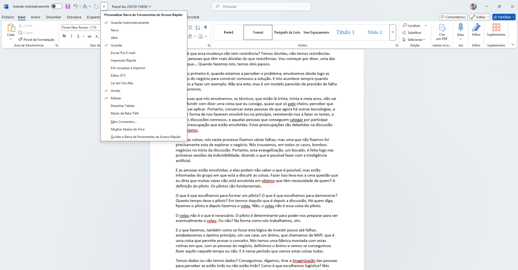Apply the Sem Espaçamento style
The width and height of the screenshot is (518, 270).
coord(316,32)
